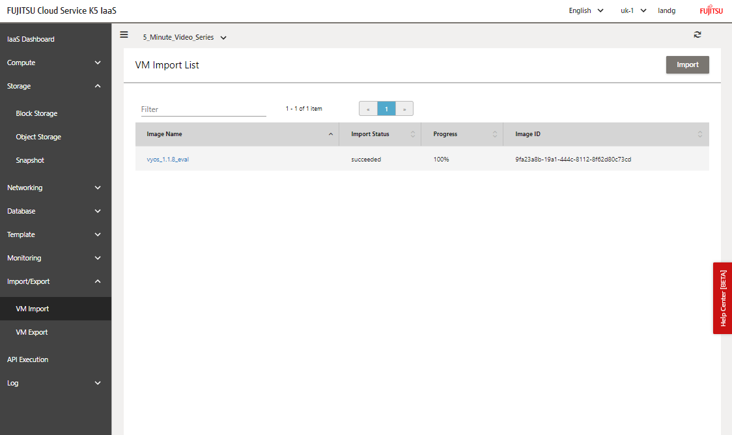Expand the Database menu
Screen dimensions: 732x435
[55, 211]
